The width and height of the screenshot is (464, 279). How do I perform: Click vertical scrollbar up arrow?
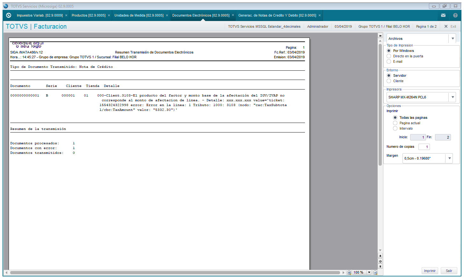click(x=380, y=41)
